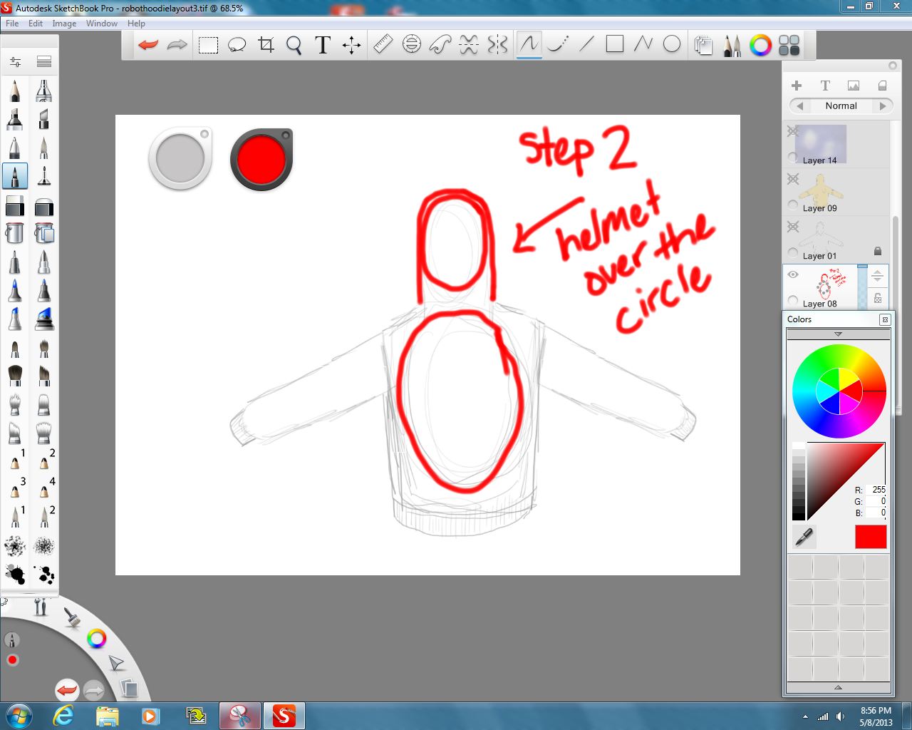Open the Image menu
Image resolution: width=912 pixels, height=730 pixels.
pos(64,23)
